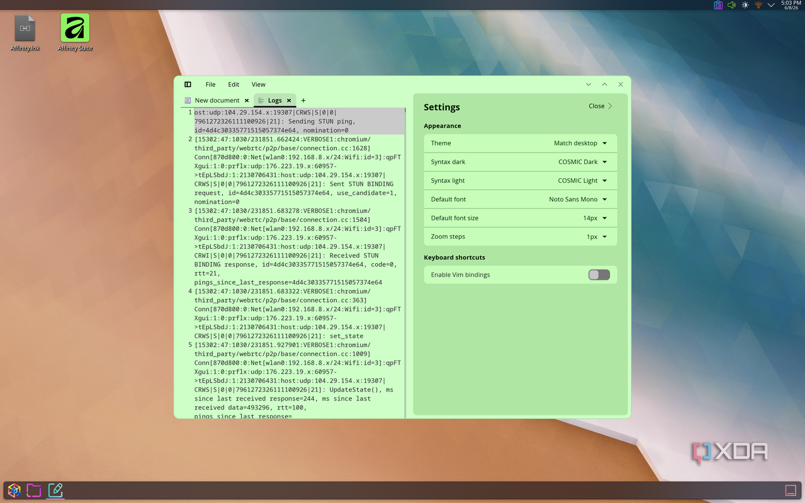Open the COSMIC app library dock icon
The width and height of the screenshot is (805, 503).
(14, 490)
